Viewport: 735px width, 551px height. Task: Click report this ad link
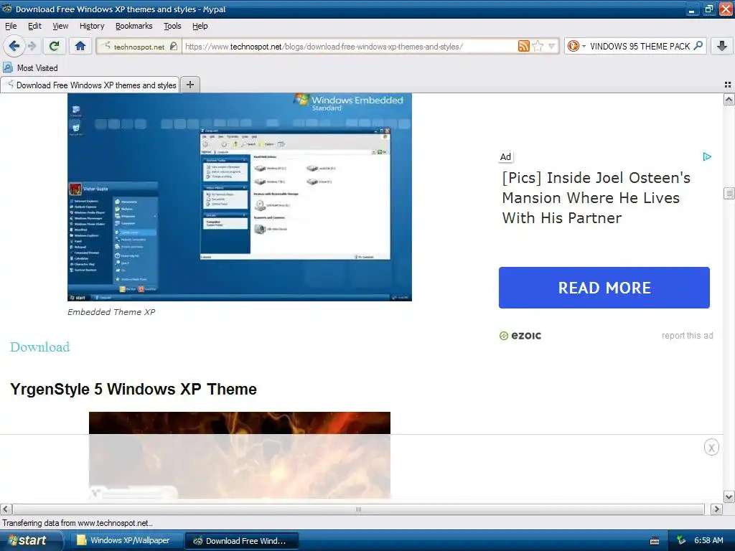(687, 336)
